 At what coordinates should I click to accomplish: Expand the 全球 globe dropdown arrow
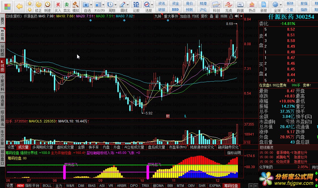(x=281, y=5)
